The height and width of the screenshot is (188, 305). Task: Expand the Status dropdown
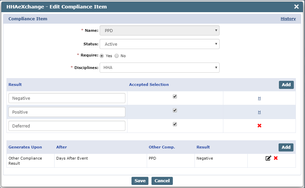[160, 44]
